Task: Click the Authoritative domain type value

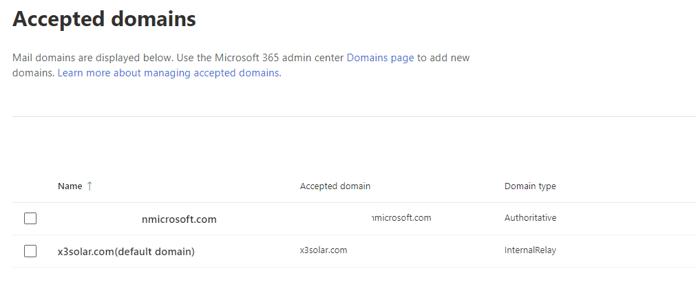Action: coord(530,217)
